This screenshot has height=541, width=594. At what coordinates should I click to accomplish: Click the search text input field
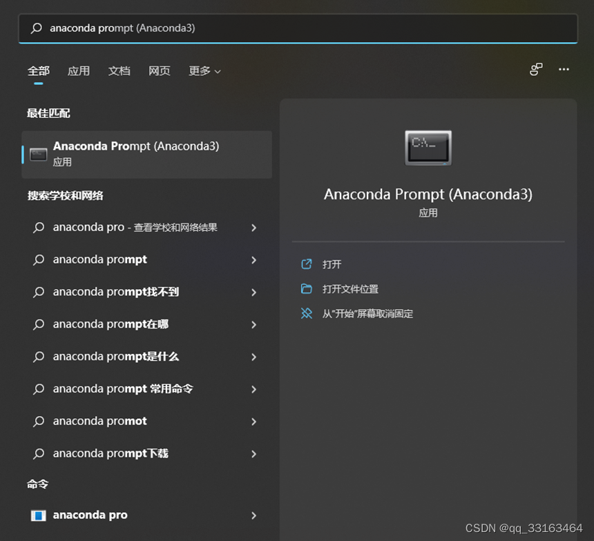[298, 28]
